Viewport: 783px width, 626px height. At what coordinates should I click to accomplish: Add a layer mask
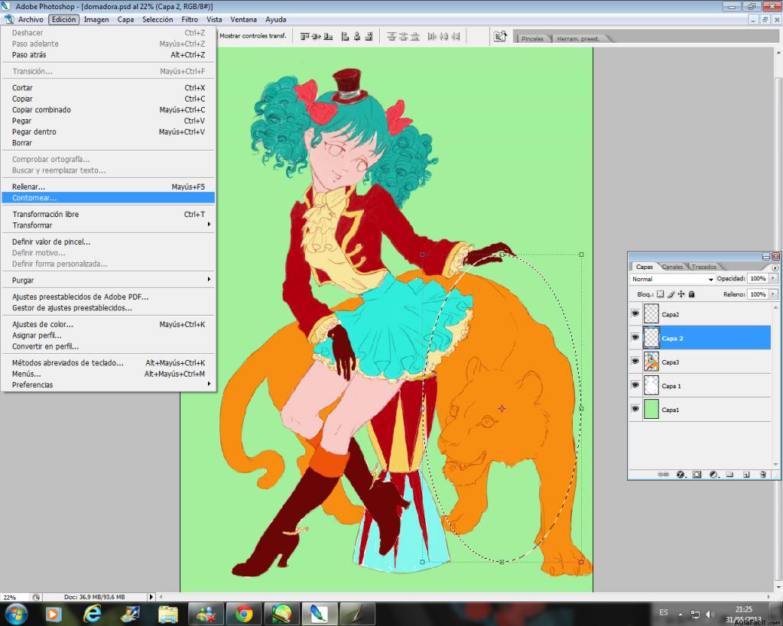click(697, 474)
